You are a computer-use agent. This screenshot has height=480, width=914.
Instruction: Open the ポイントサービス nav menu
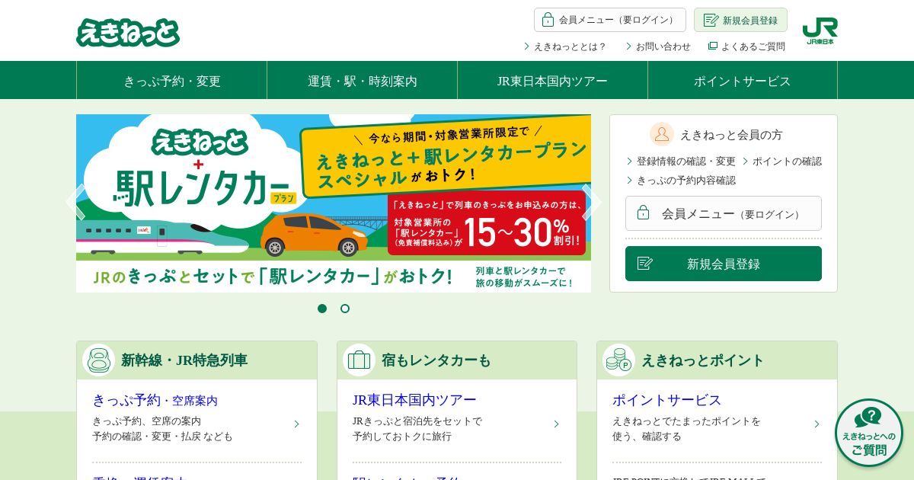[x=743, y=80]
